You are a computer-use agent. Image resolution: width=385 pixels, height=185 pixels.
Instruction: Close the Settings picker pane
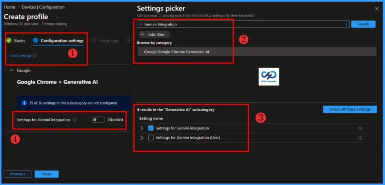click(x=377, y=9)
